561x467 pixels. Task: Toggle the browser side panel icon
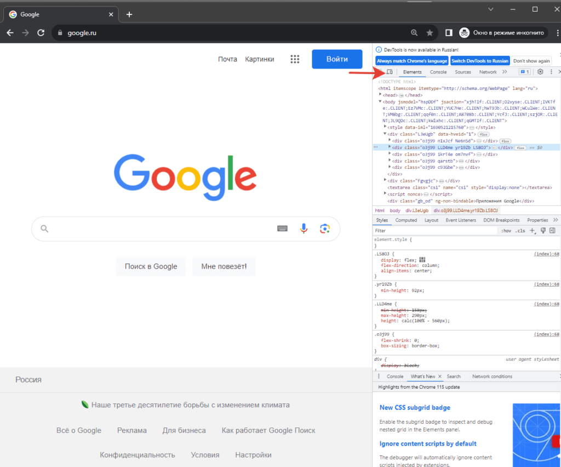[449, 33]
